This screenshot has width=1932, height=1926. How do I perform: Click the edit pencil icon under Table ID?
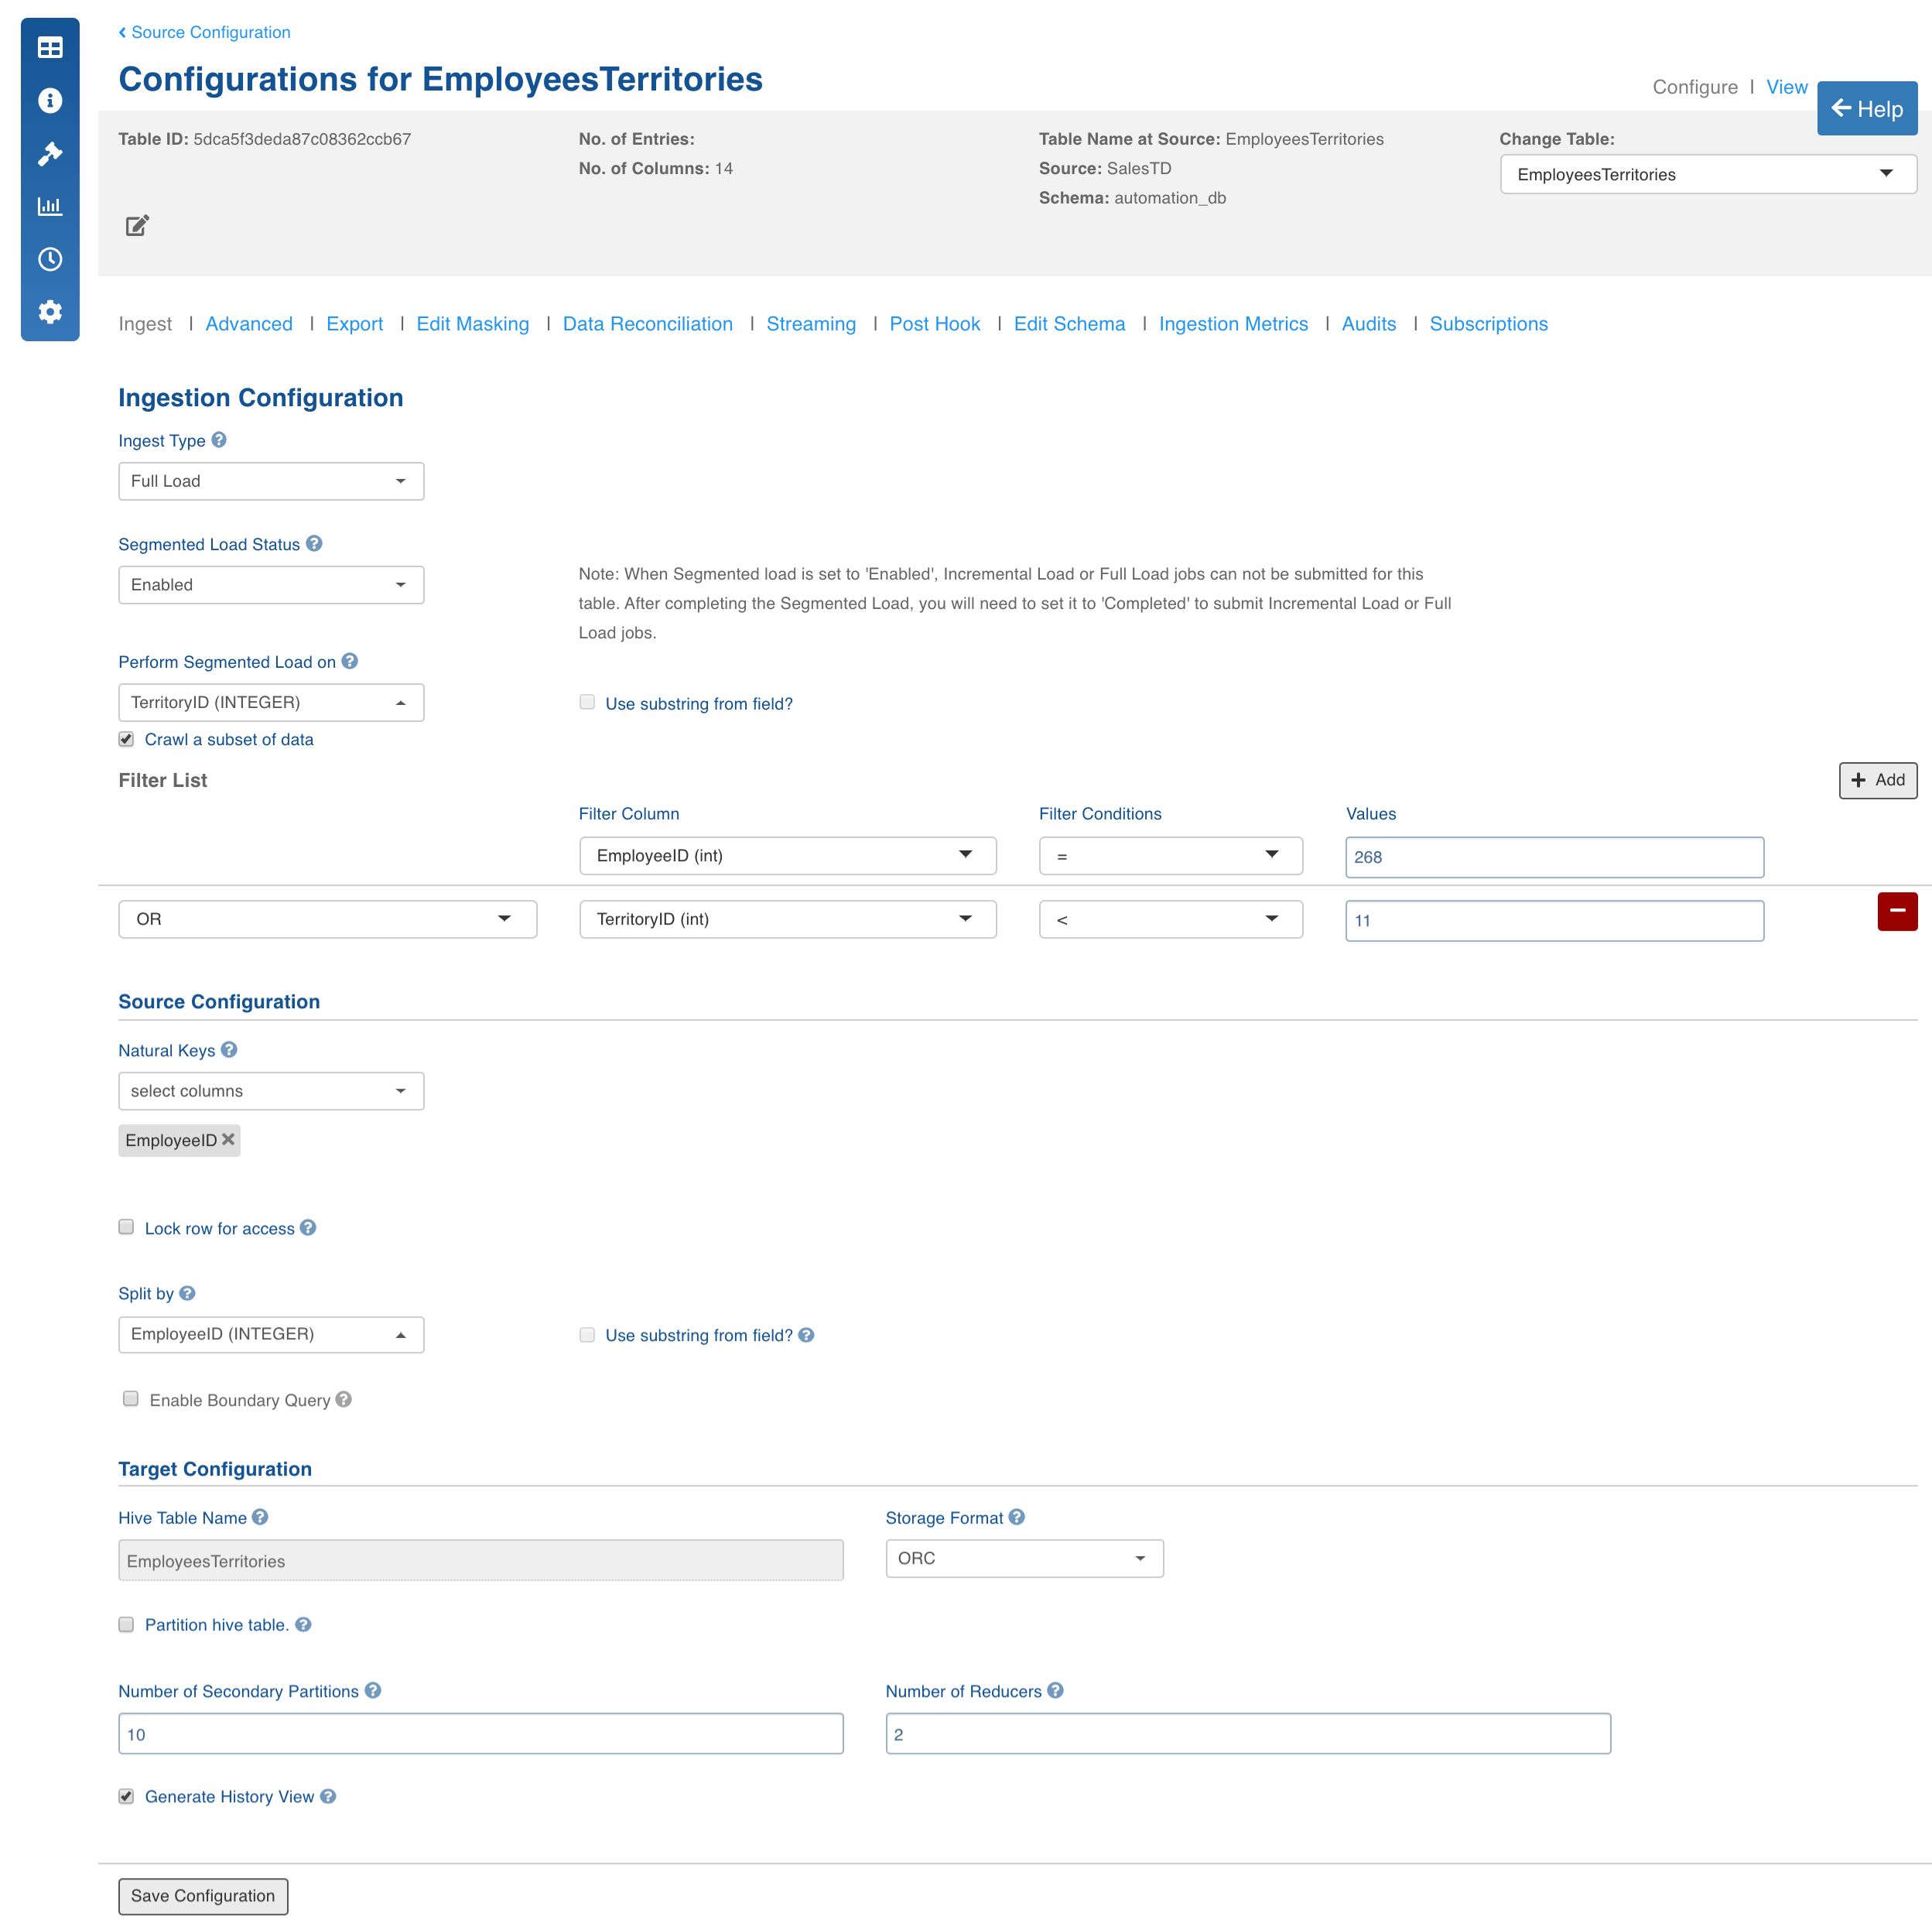[x=137, y=225]
